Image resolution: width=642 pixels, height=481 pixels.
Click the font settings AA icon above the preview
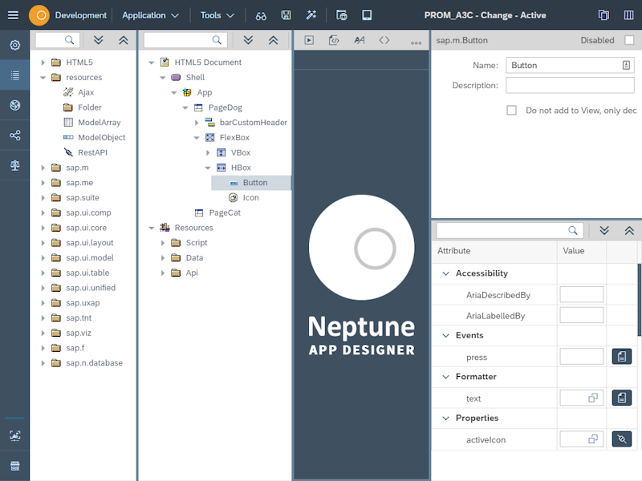pyautogui.click(x=359, y=39)
